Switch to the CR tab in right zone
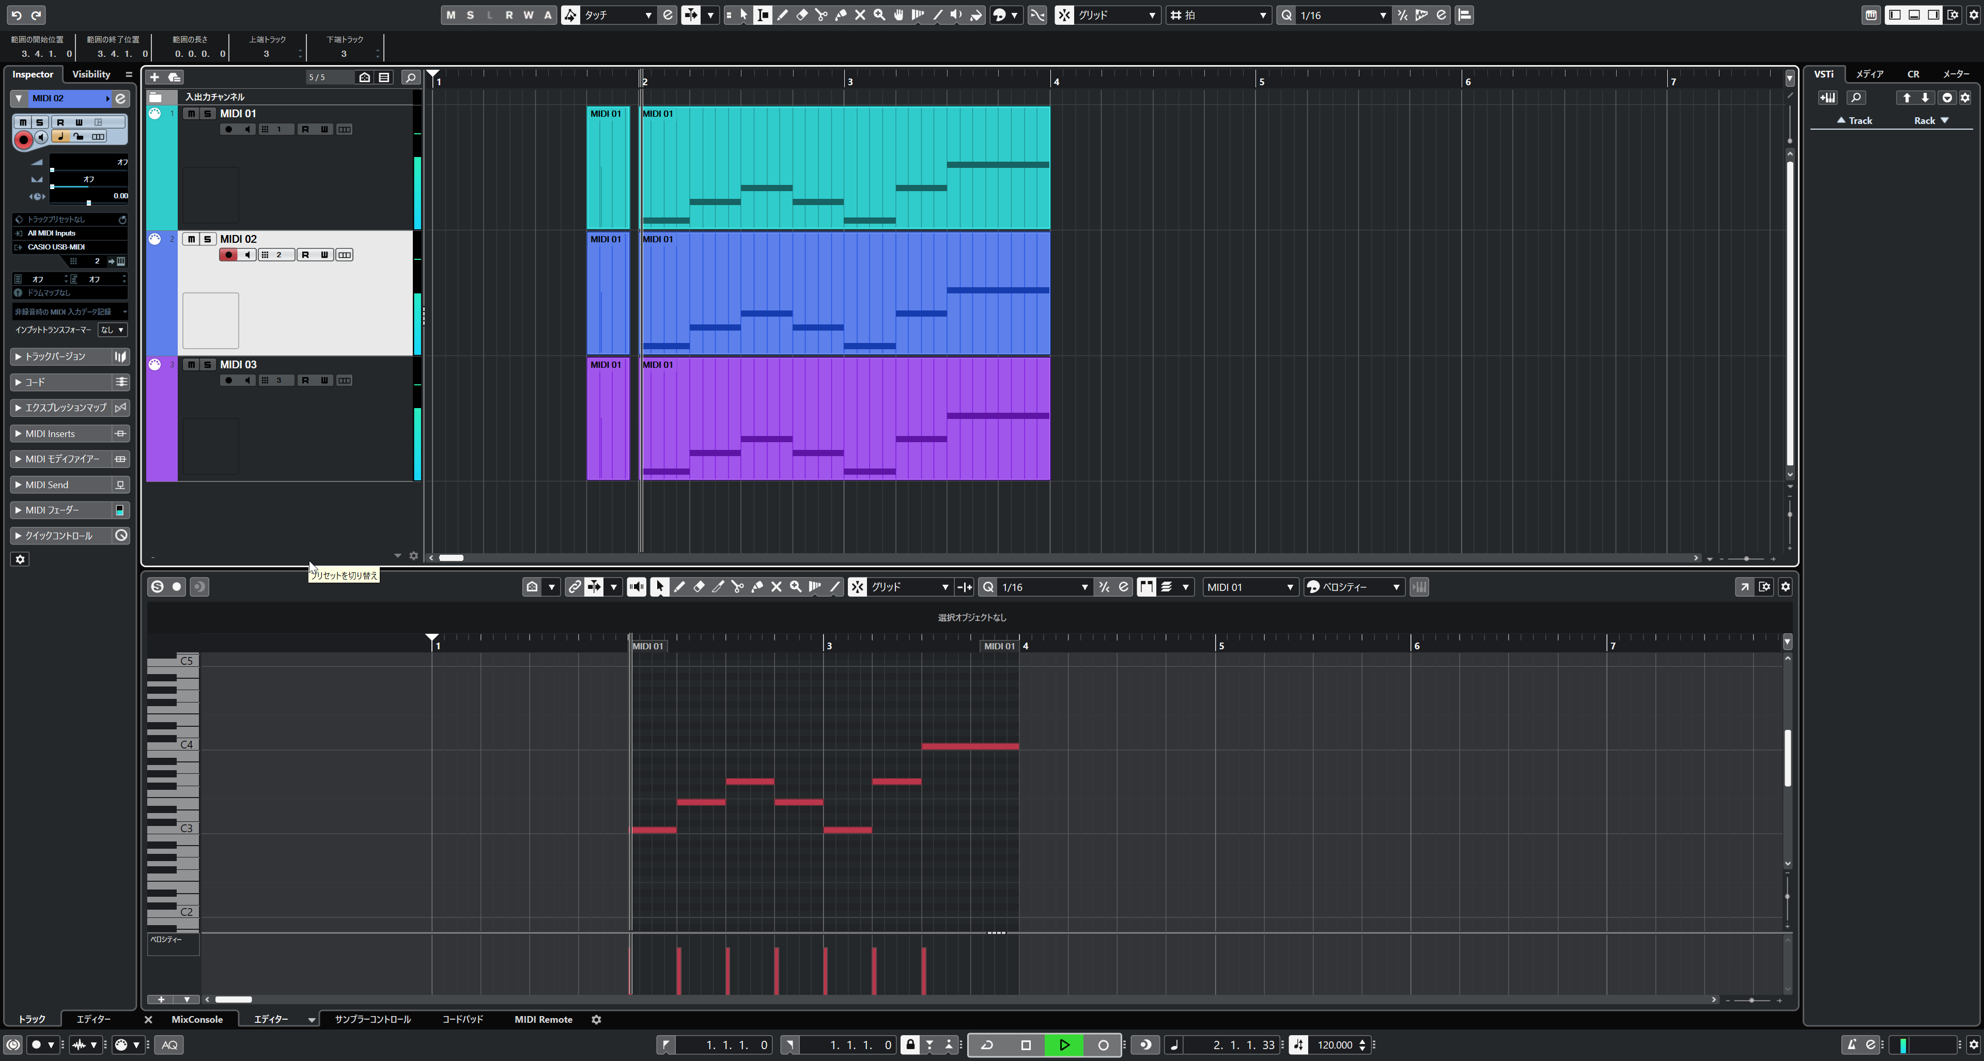This screenshot has width=1984, height=1061. pyautogui.click(x=1913, y=74)
